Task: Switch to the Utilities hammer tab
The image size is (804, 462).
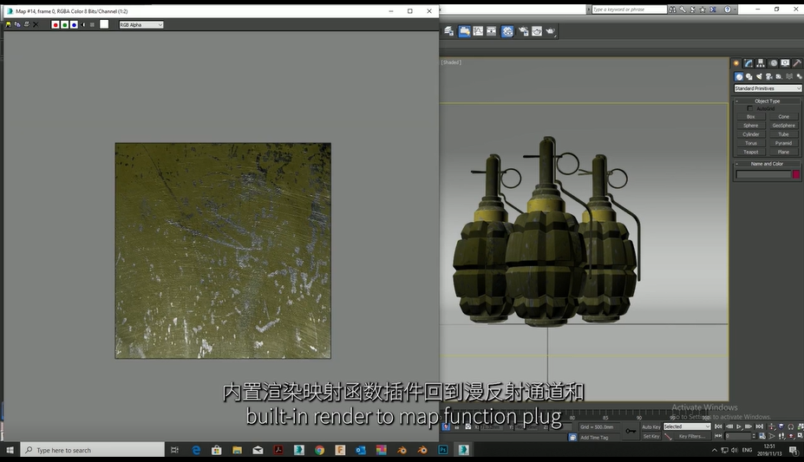Action: [797, 63]
